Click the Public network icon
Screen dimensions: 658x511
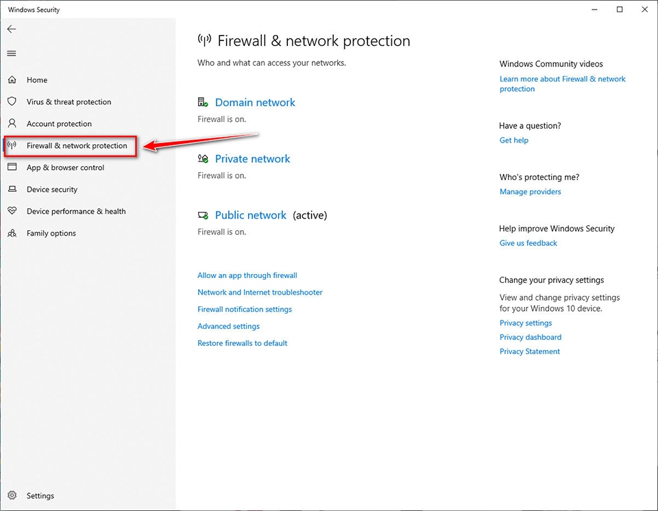coord(203,214)
